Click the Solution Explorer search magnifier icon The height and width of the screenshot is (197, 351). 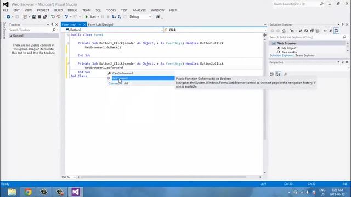(344, 37)
